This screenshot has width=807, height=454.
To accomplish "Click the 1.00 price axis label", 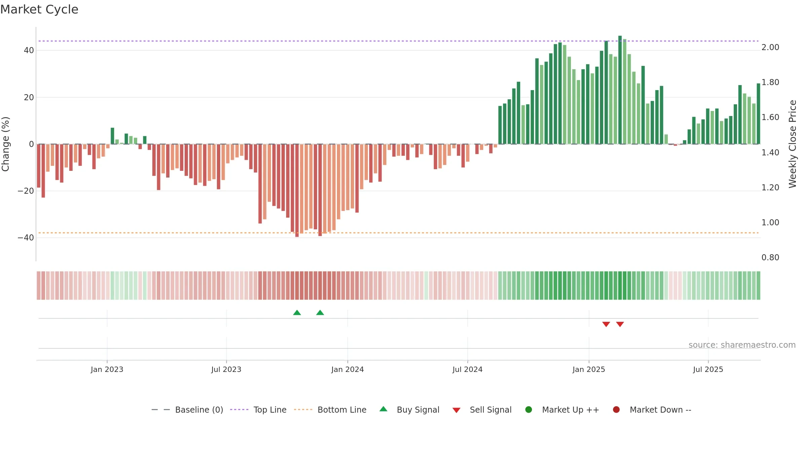I will tap(770, 223).
